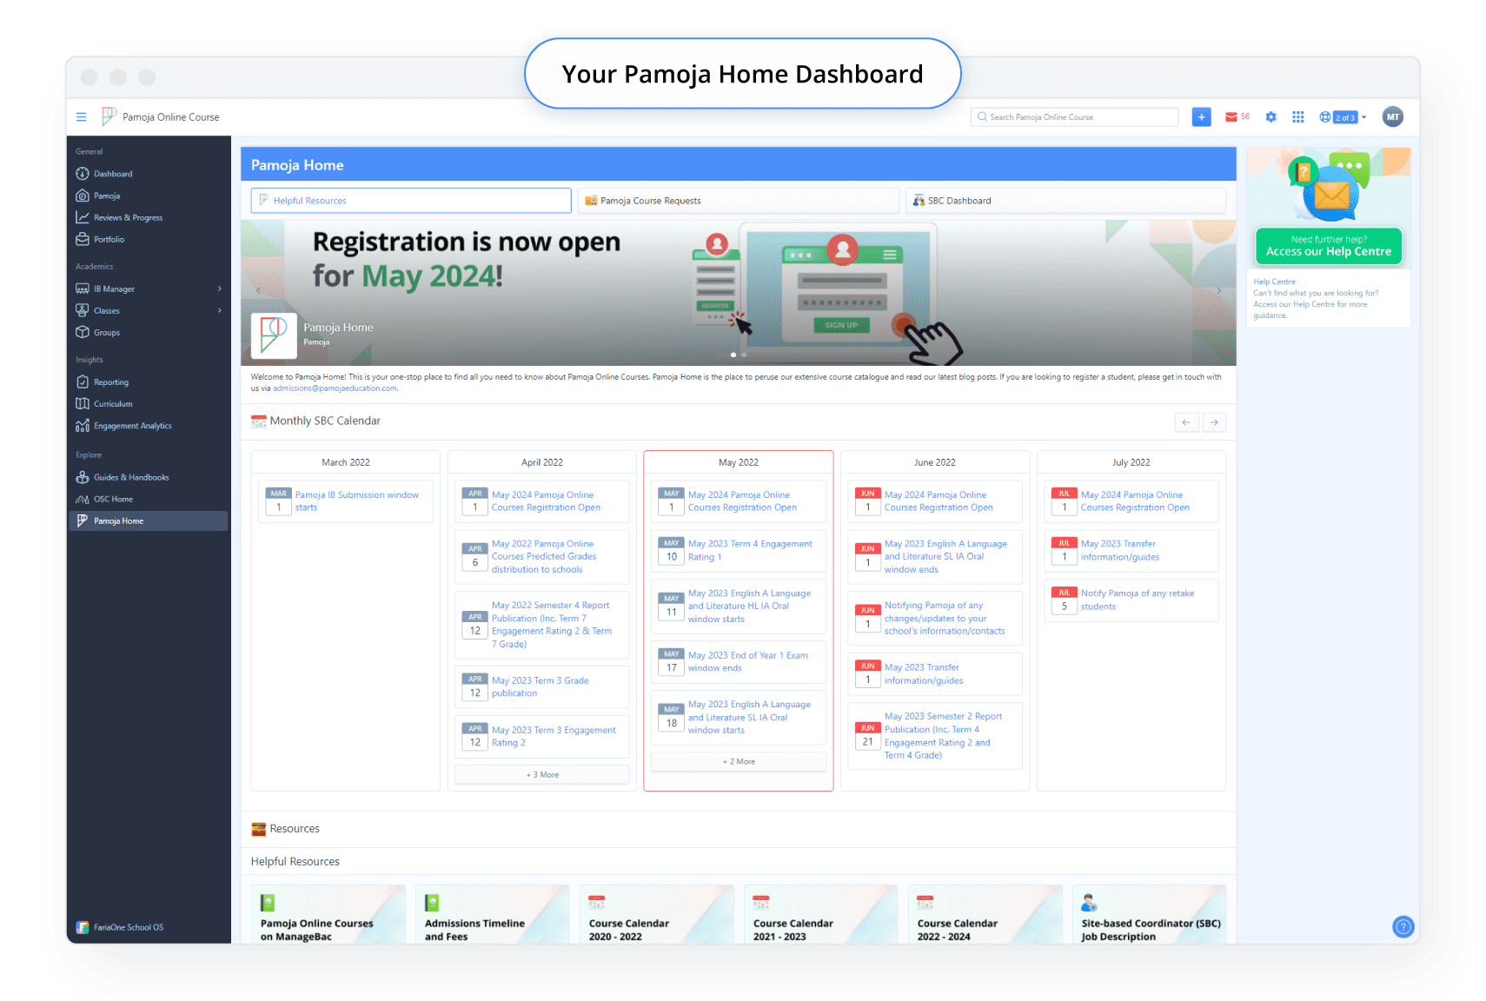The height and width of the screenshot is (1001, 1486).
Task: Click admissions@pamojaeducation.com email link
Action: pos(335,388)
